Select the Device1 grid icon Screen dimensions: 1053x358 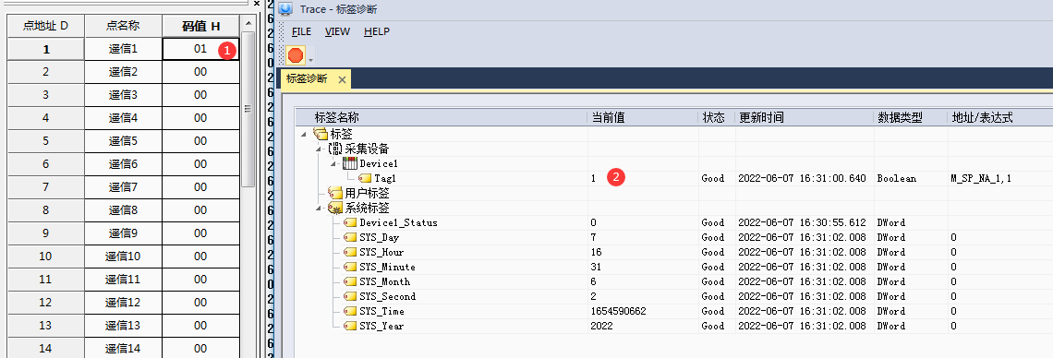tap(350, 163)
